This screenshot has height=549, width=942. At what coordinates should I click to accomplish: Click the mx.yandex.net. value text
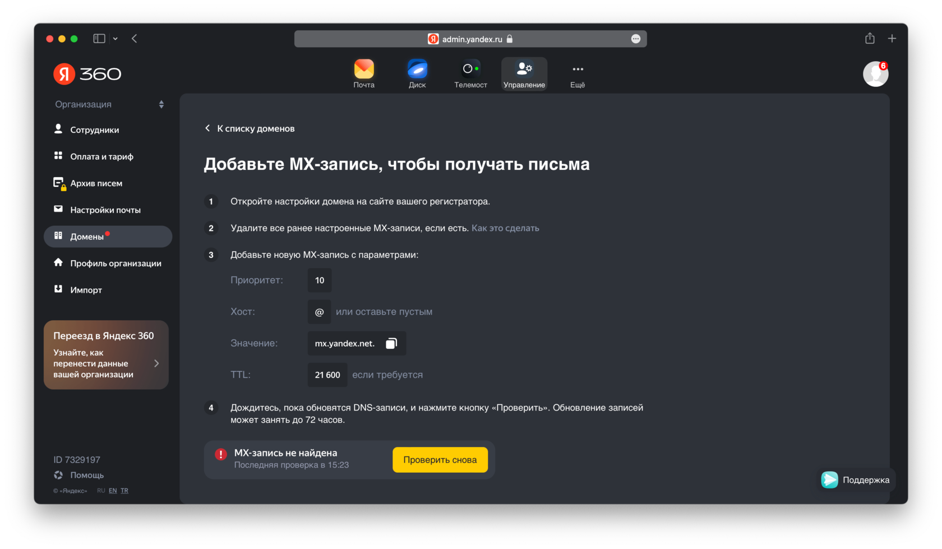click(x=344, y=343)
